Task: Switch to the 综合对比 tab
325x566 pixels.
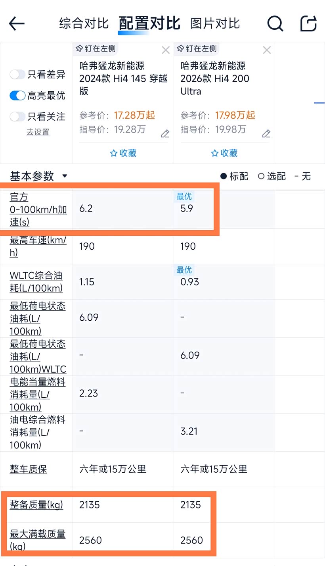Action: coord(84,23)
